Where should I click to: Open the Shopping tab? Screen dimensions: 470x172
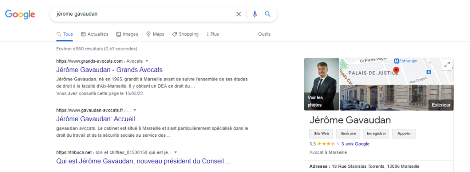[x=185, y=34]
